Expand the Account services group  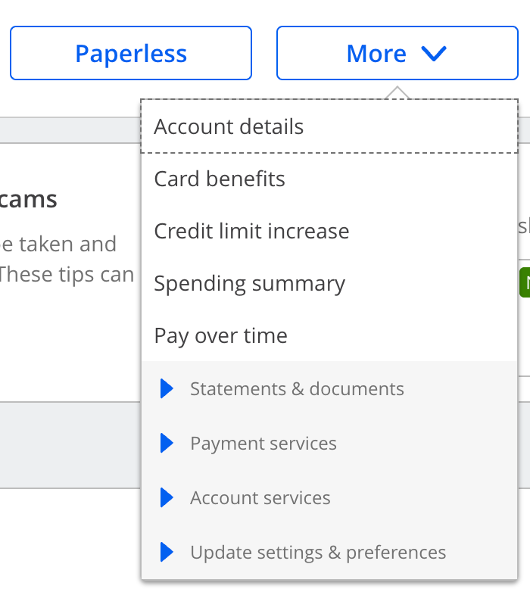point(260,498)
